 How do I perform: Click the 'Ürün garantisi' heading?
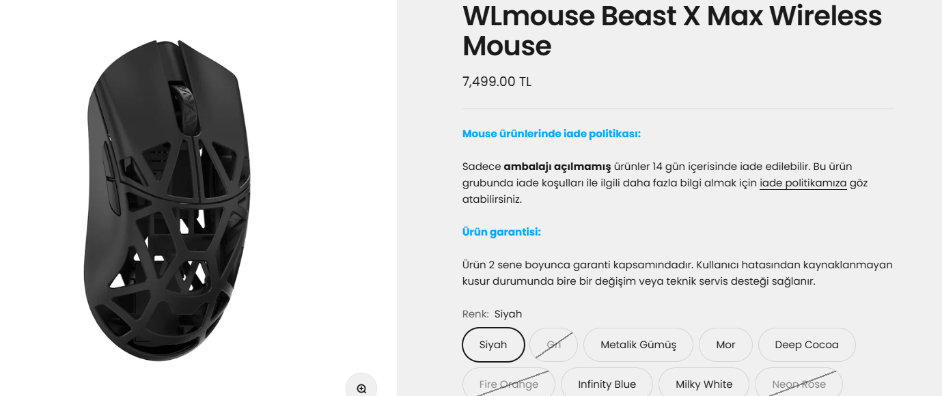tap(501, 232)
